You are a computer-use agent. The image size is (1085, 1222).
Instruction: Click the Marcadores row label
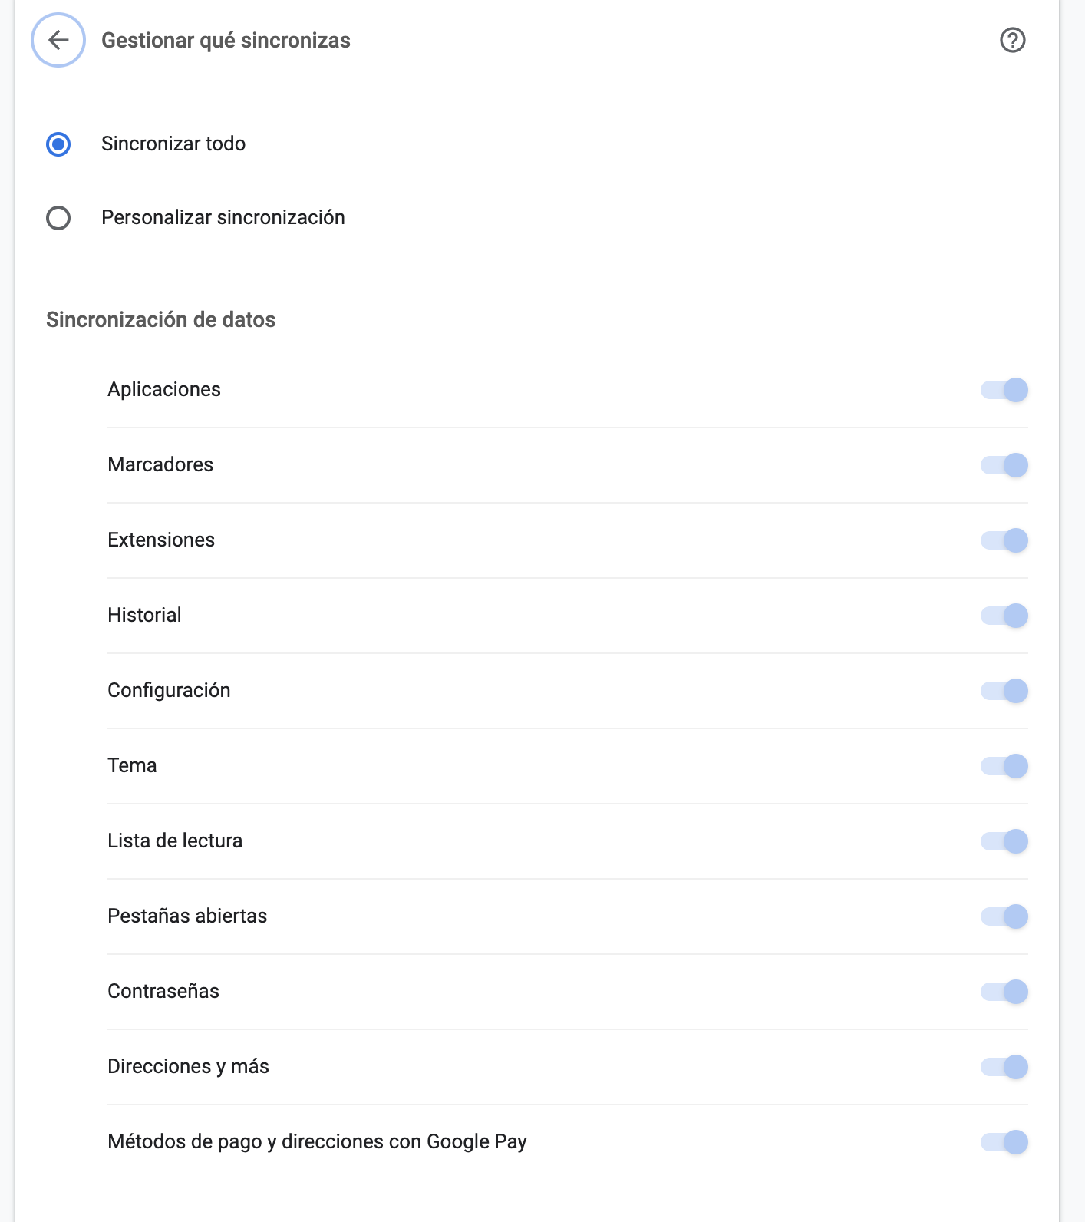coord(160,464)
